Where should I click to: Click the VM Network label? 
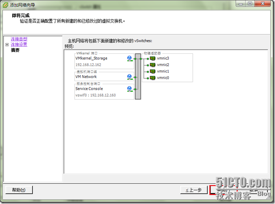(86, 77)
